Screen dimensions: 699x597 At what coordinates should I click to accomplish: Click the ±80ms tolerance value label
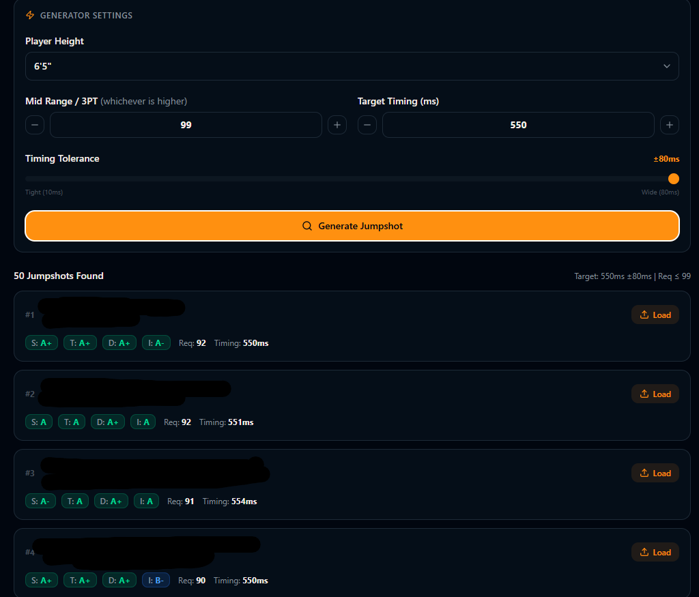pos(666,158)
